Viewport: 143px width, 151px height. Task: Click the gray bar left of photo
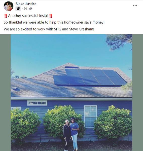point(5,93)
